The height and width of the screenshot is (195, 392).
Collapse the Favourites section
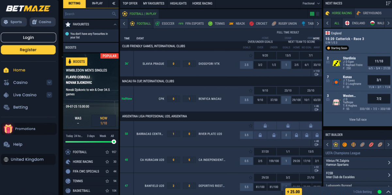coord(115,24)
